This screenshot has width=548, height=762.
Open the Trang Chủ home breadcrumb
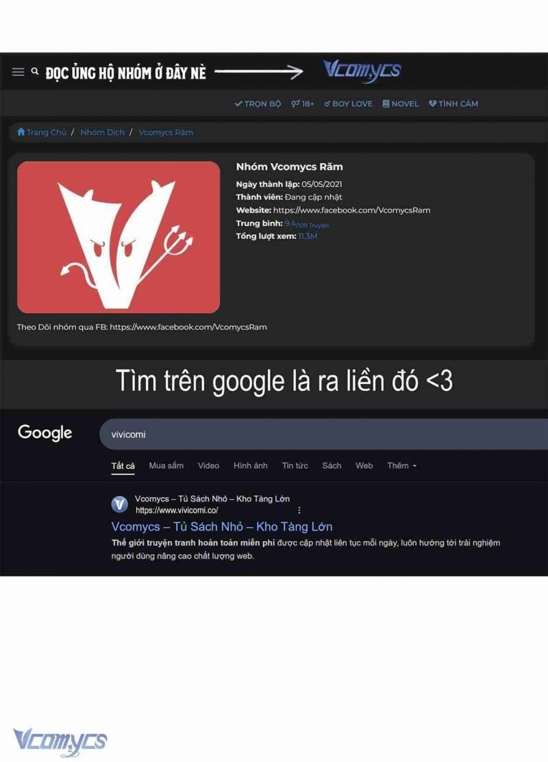[x=42, y=132]
